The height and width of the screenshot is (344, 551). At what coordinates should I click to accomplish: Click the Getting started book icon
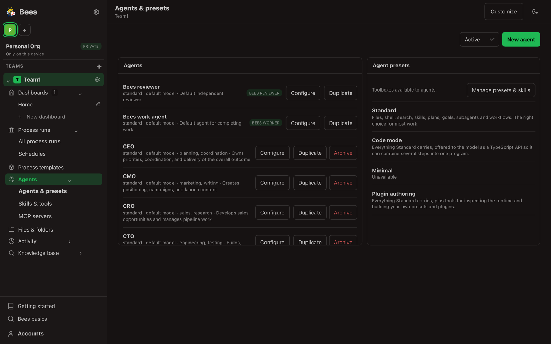11,306
